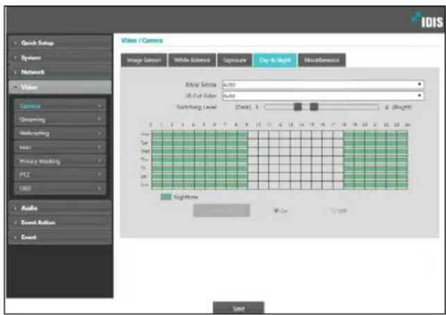The height and width of the screenshot is (315, 446).
Task: Select the On radio button
Action: click(x=275, y=210)
